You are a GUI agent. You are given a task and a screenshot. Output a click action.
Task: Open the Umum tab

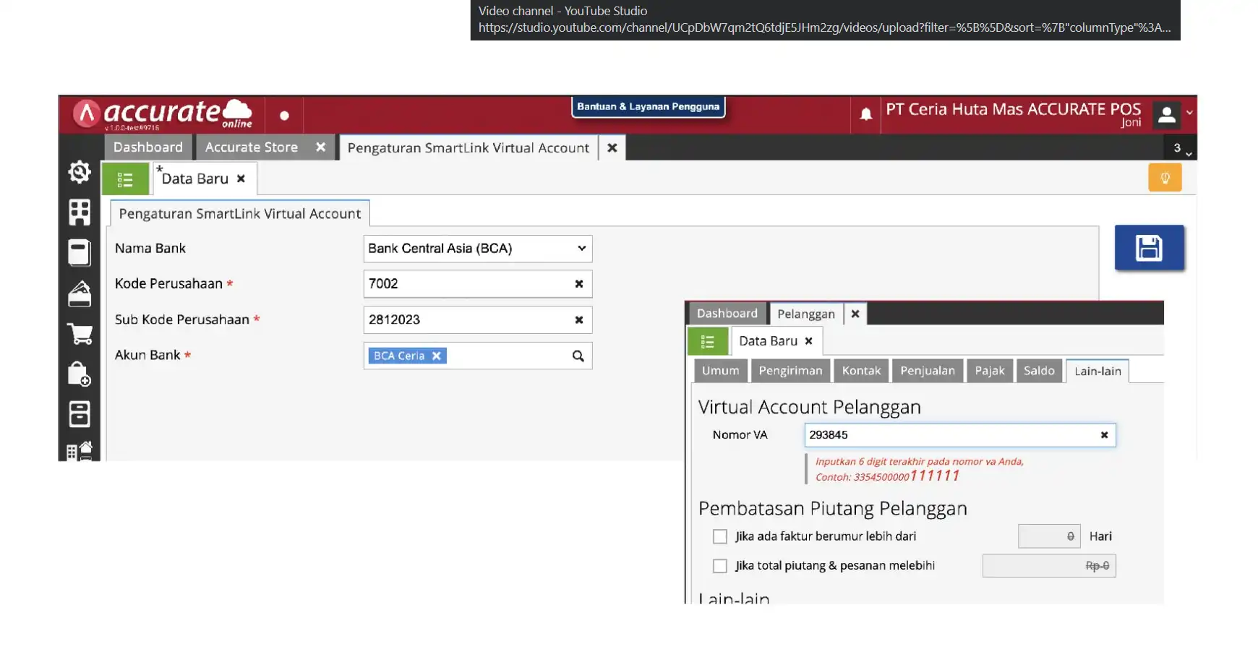(x=720, y=371)
